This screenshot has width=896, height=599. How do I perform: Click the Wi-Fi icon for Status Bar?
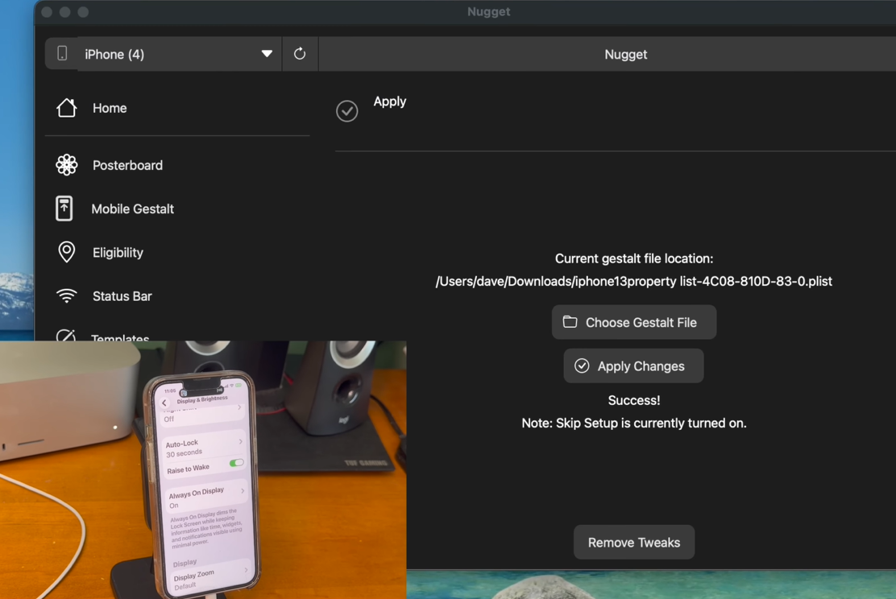click(66, 295)
